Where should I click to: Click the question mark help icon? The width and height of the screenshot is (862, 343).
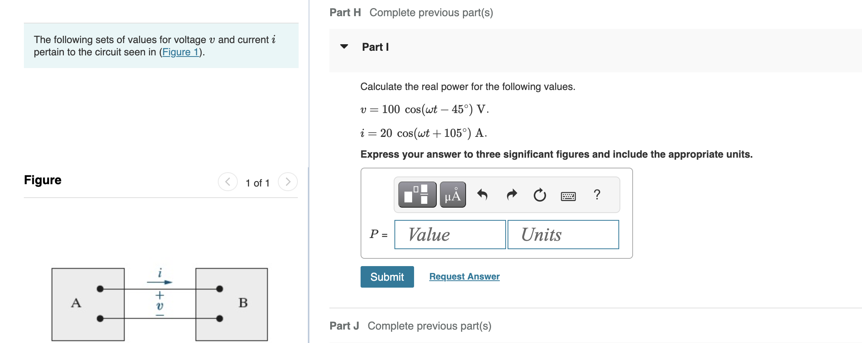pos(596,195)
